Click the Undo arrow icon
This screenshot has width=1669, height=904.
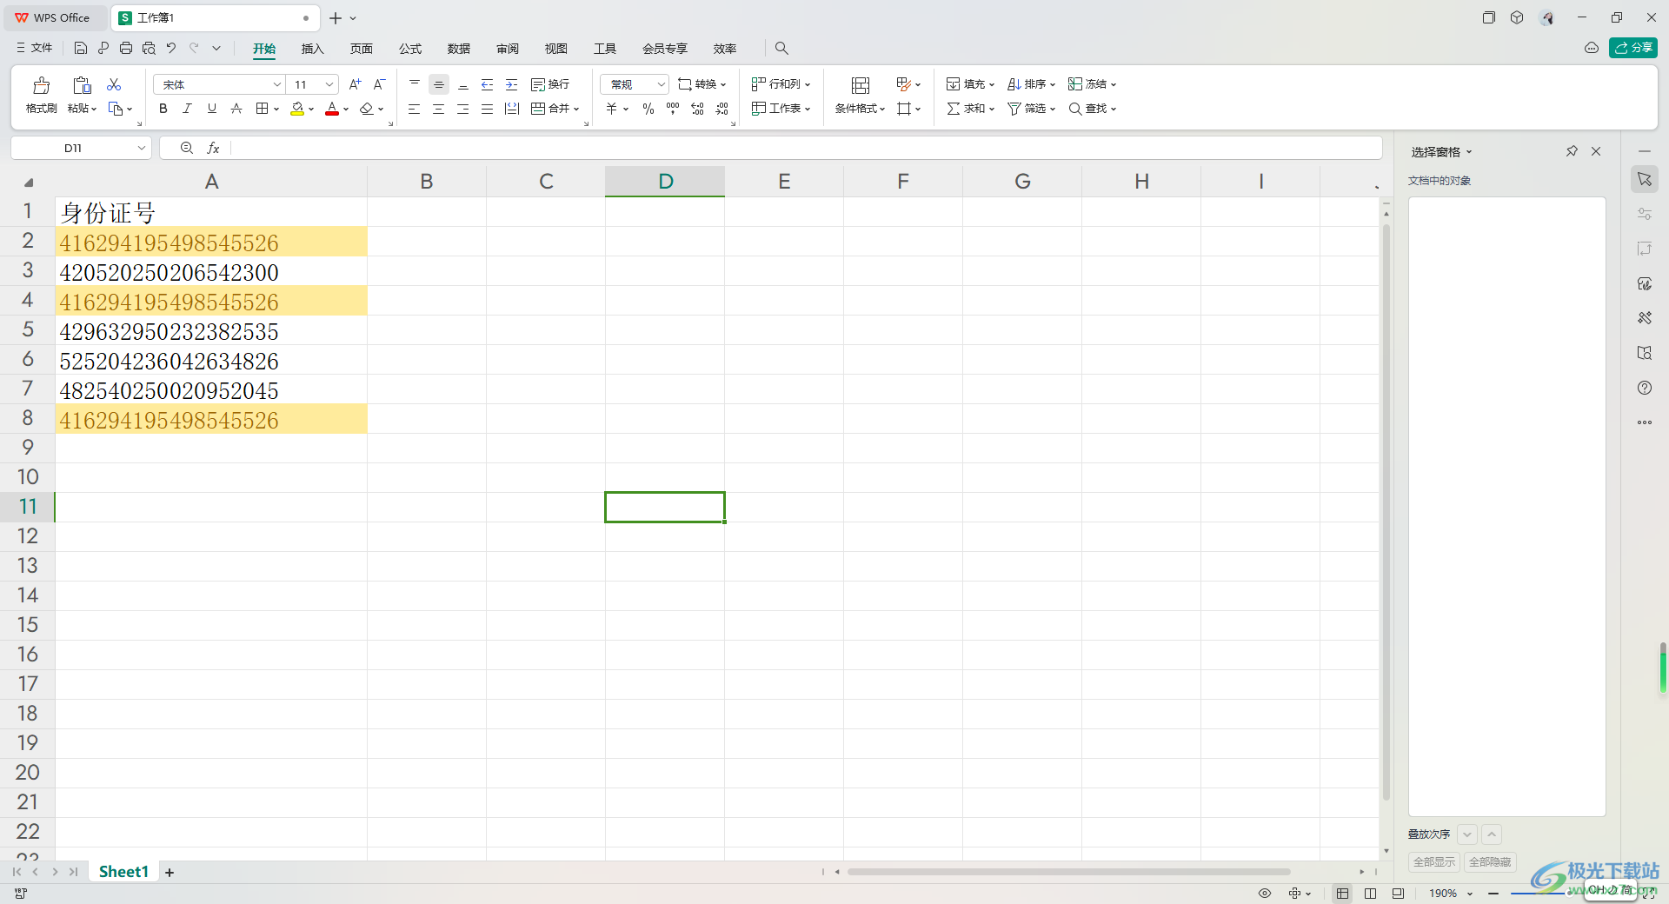coord(171,49)
